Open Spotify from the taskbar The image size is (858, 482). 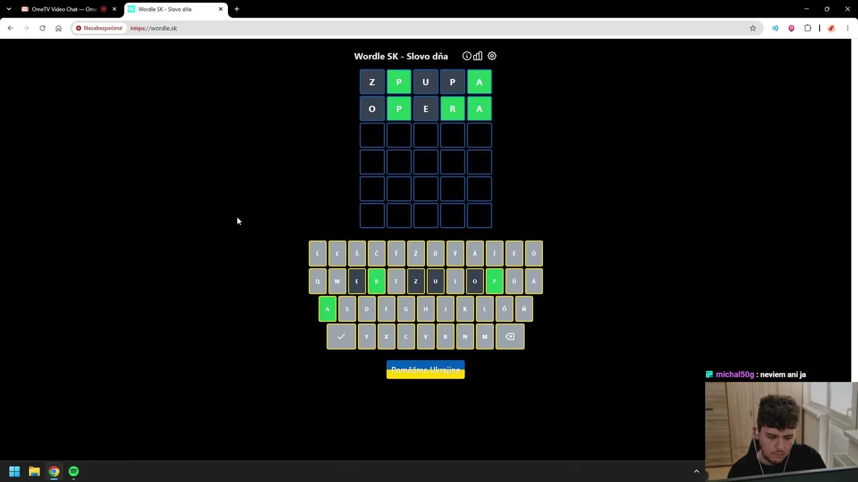click(74, 471)
